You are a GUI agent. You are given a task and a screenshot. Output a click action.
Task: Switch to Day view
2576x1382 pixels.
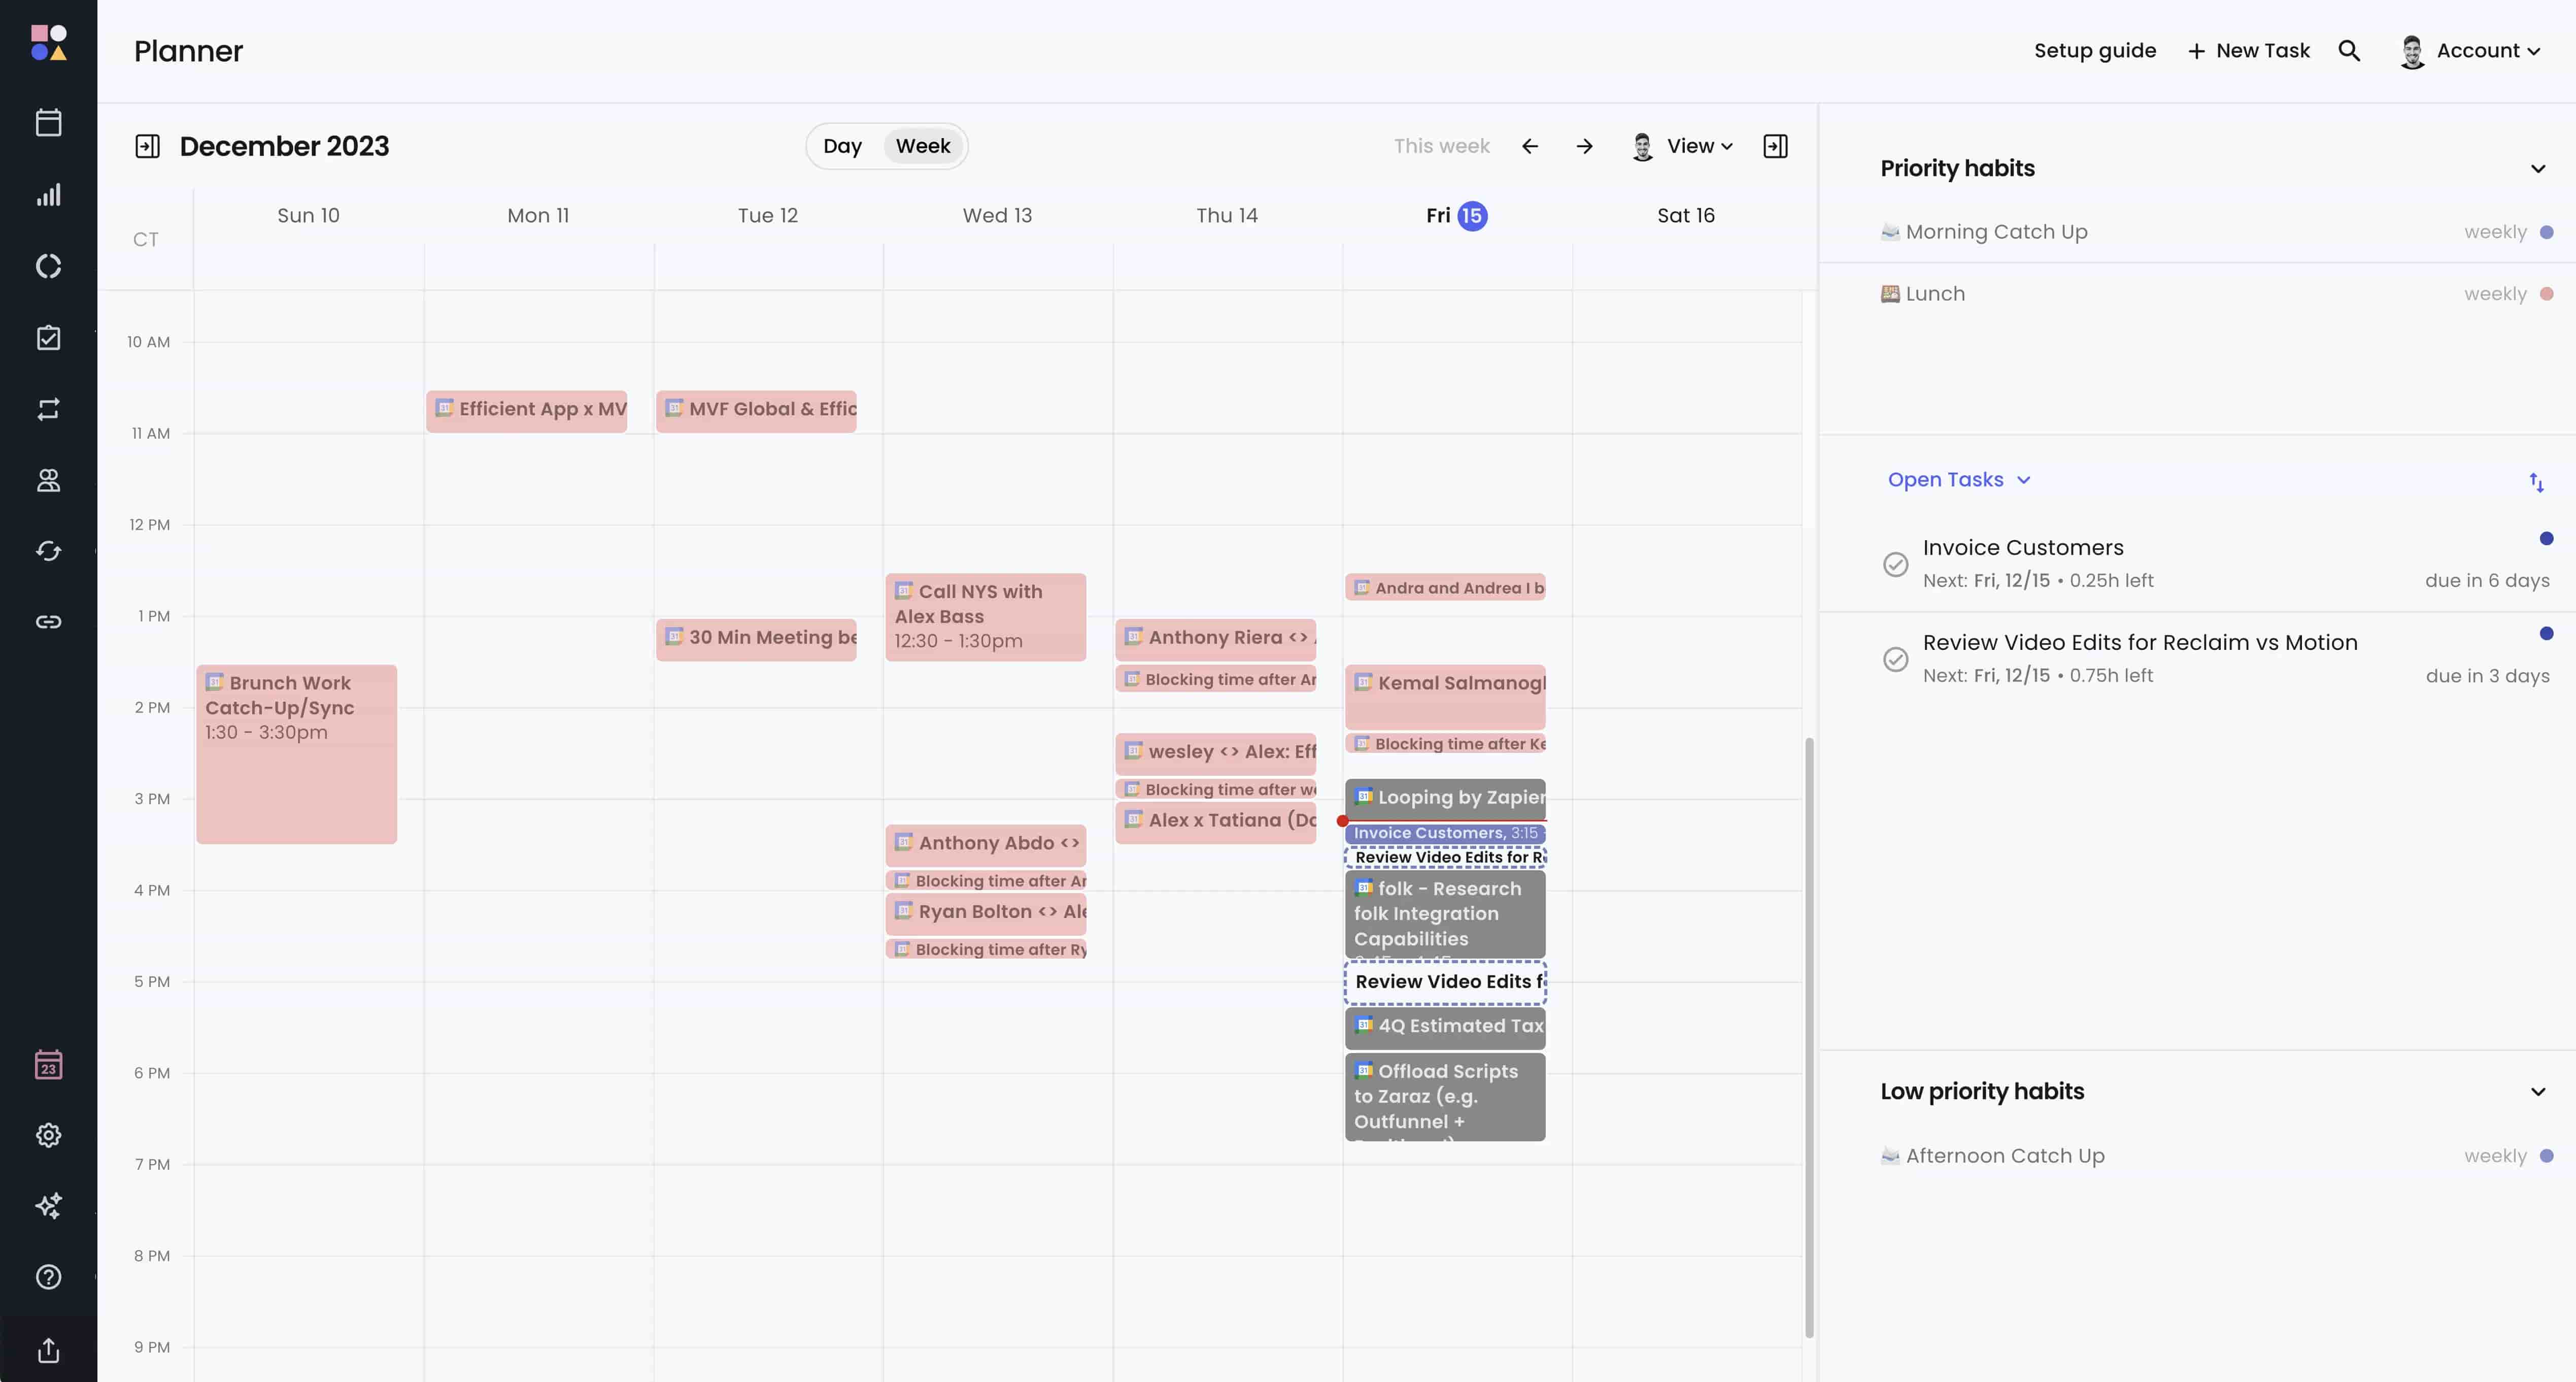[x=843, y=145]
